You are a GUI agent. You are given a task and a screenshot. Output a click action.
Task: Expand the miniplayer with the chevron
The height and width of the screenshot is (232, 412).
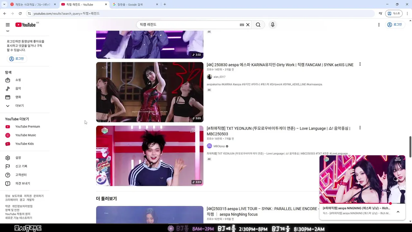[x=398, y=212]
